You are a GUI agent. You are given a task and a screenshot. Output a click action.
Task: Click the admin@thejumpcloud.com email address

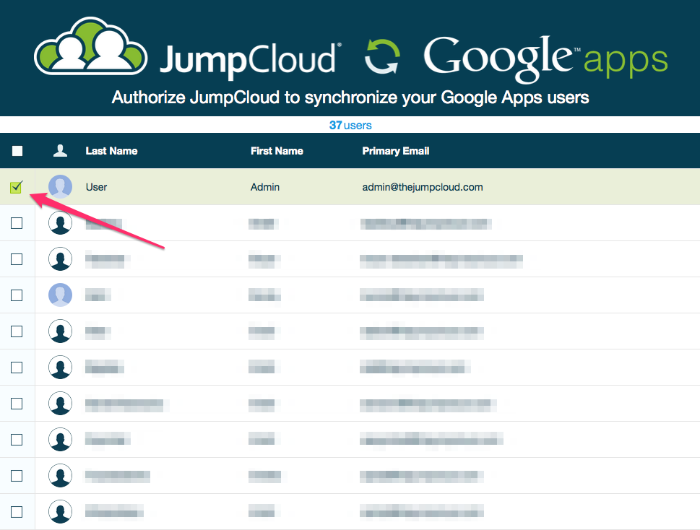(x=422, y=187)
